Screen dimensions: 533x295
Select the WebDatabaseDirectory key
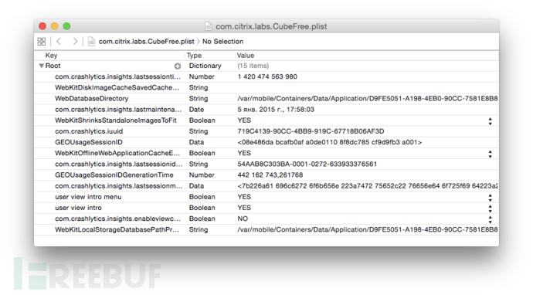coord(92,99)
